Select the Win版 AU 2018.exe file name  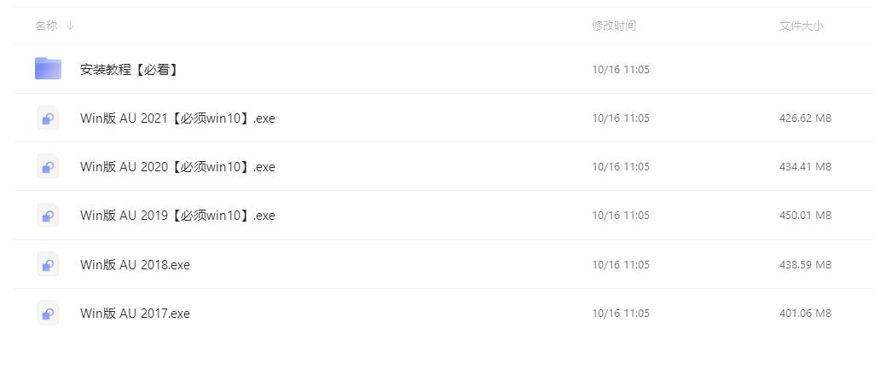[x=135, y=264]
